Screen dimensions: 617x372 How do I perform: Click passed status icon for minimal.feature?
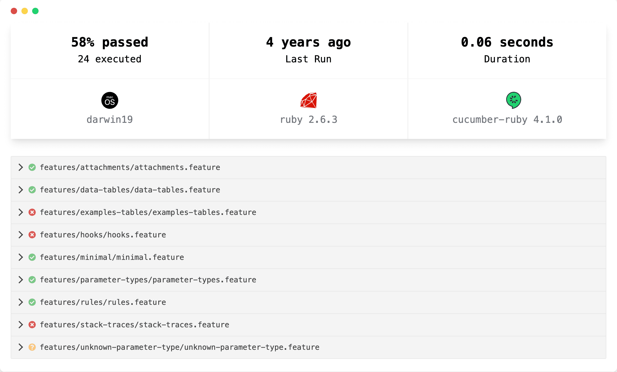point(32,257)
